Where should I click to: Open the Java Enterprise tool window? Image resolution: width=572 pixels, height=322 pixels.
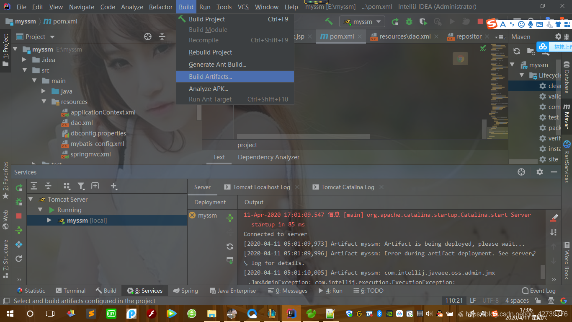pyautogui.click(x=232, y=291)
